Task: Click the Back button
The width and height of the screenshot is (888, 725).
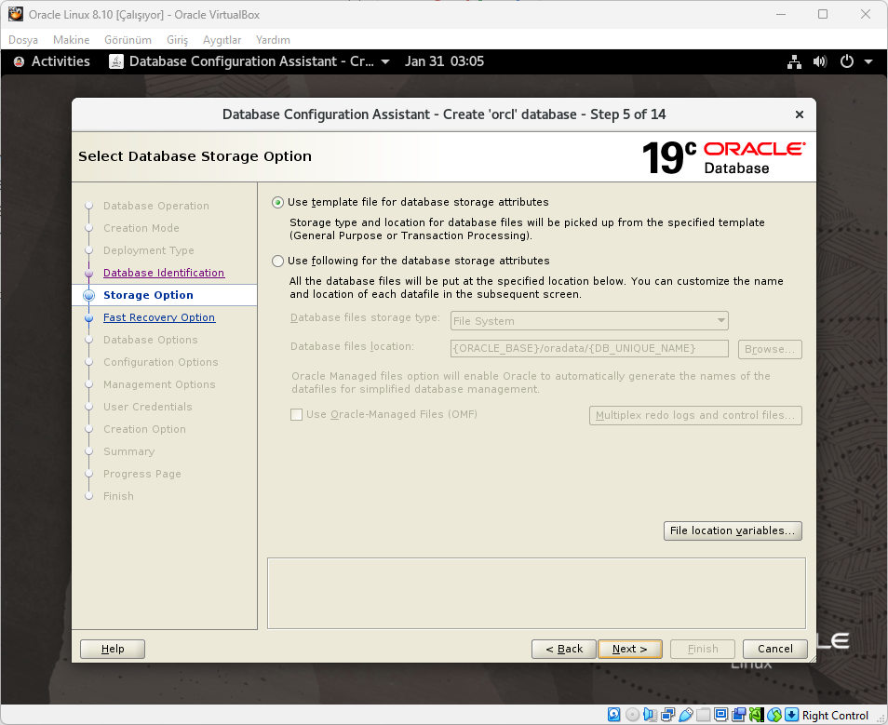Action: coord(564,649)
